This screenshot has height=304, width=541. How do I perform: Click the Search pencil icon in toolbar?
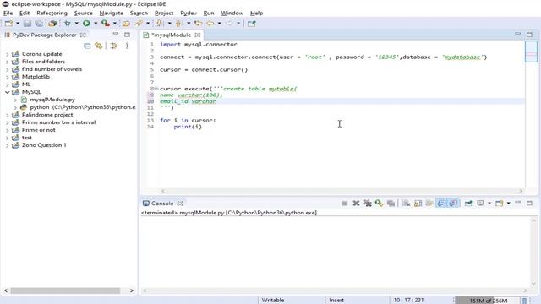(x=139, y=24)
